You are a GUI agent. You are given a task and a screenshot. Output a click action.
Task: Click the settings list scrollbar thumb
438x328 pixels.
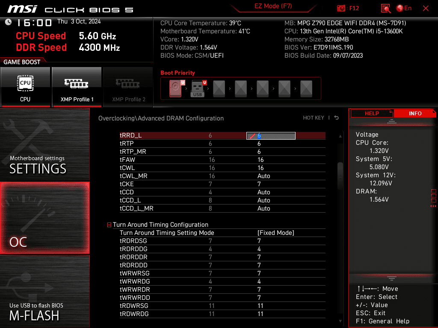coord(340,176)
